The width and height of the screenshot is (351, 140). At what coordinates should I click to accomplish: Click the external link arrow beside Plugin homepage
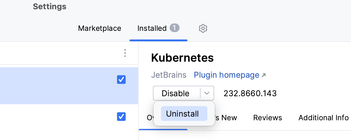click(x=264, y=75)
